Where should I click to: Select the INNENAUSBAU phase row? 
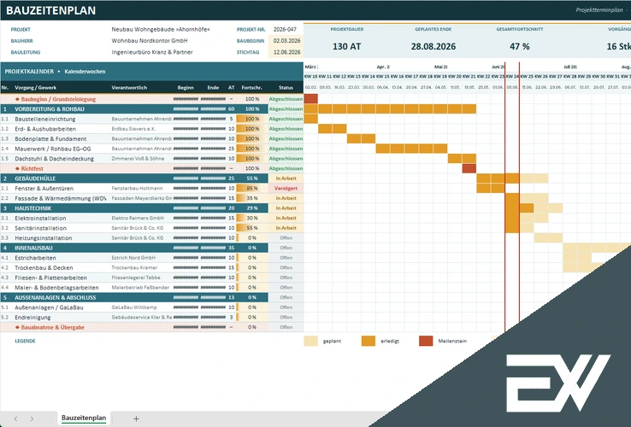134,248
